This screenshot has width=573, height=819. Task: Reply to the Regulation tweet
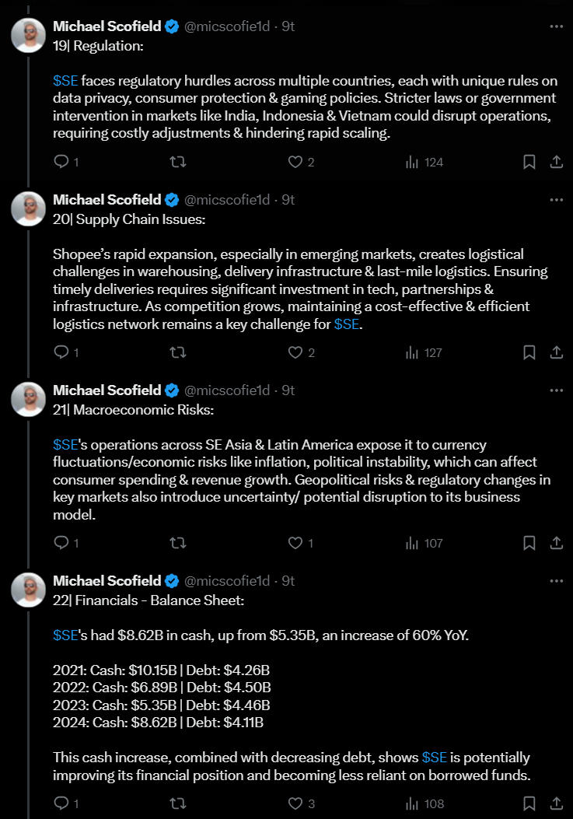point(62,162)
